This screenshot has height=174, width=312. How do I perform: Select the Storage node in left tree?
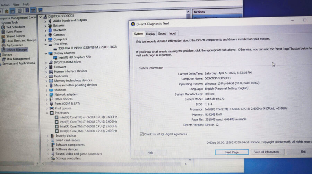pos(7,55)
